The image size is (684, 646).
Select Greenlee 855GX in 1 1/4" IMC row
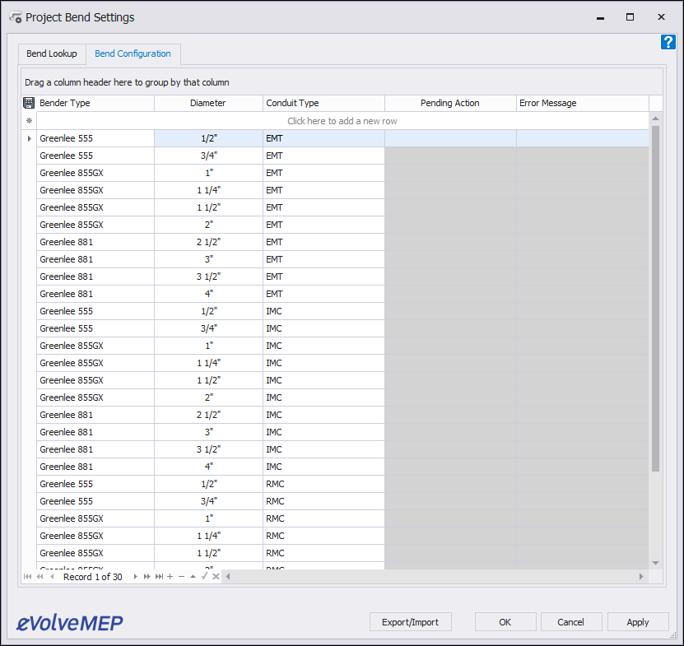pos(95,363)
